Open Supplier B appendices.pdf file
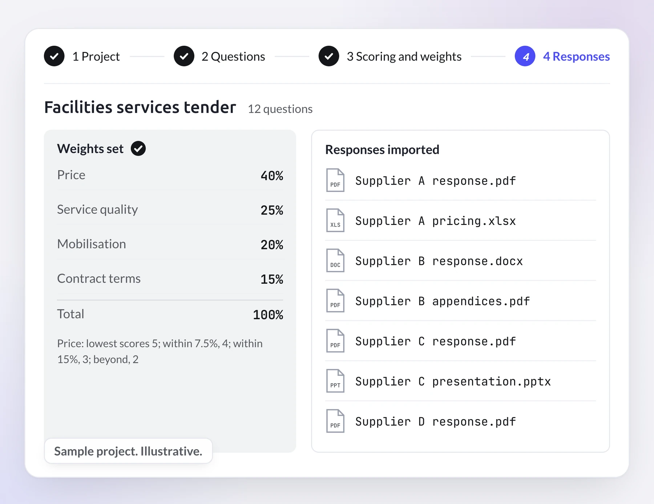This screenshot has width=654, height=504. click(x=443, y=301)
